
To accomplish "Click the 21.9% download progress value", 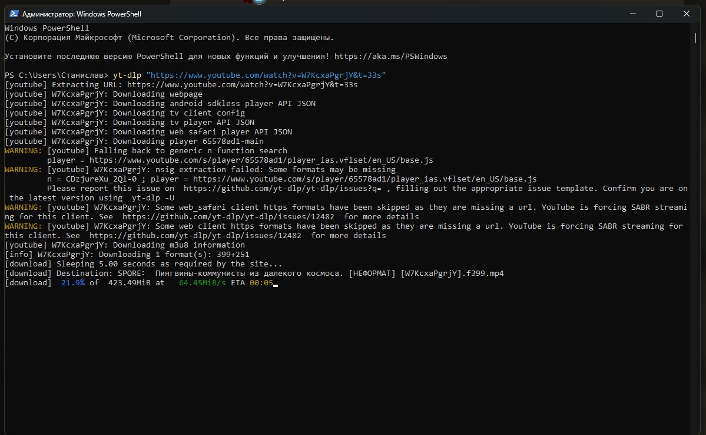I will tap(73, 284).
